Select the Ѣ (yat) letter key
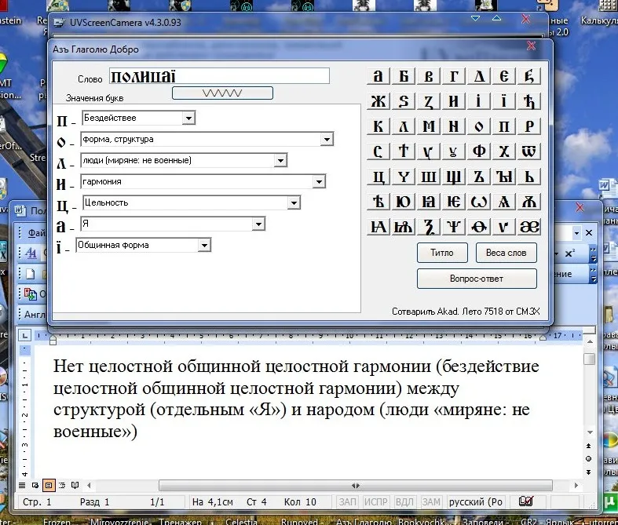Screen dimensions: 618x525 coord(378,202)
